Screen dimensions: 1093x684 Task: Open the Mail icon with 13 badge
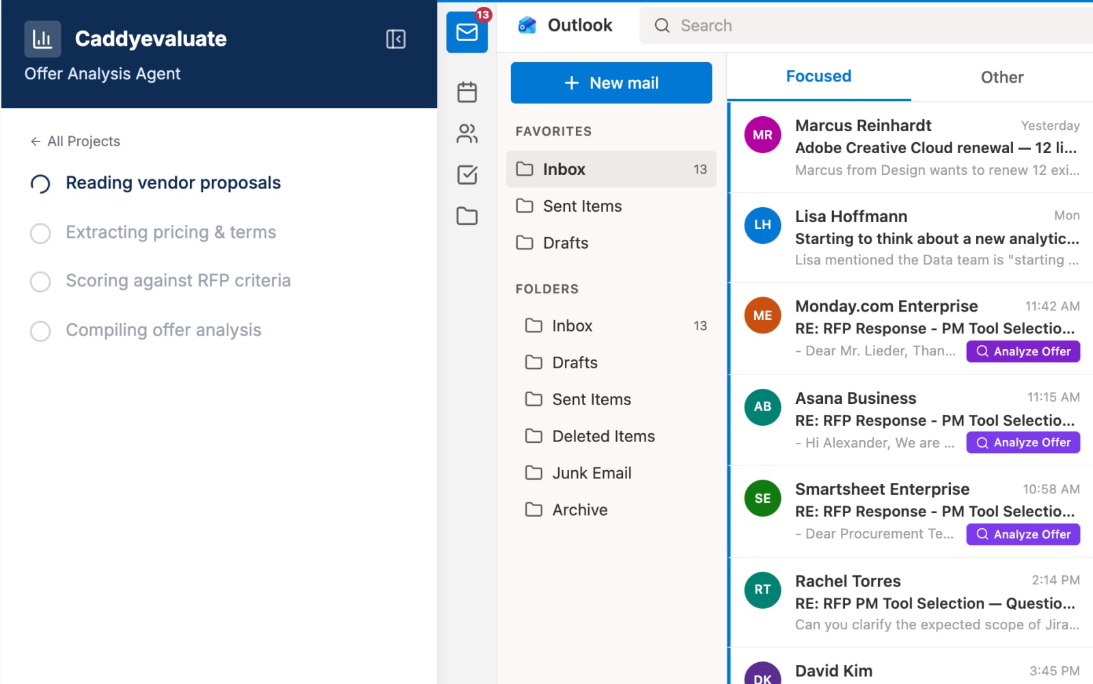coord(467,31)
